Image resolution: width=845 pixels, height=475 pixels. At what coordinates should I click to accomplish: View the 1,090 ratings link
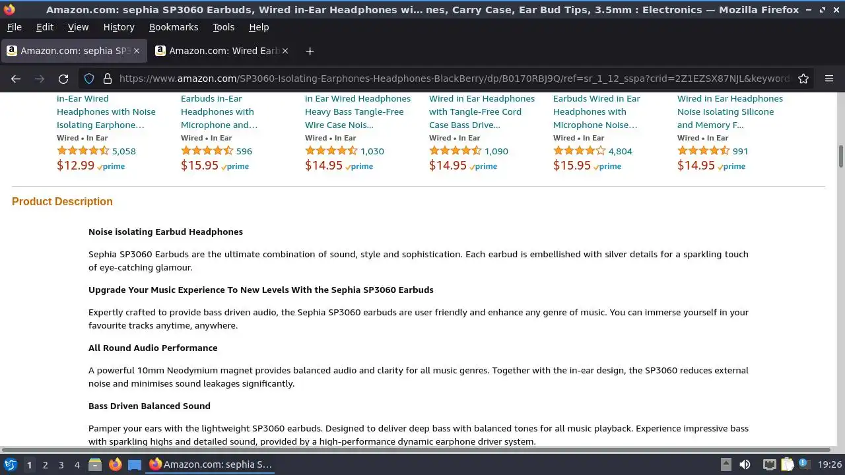496,151
